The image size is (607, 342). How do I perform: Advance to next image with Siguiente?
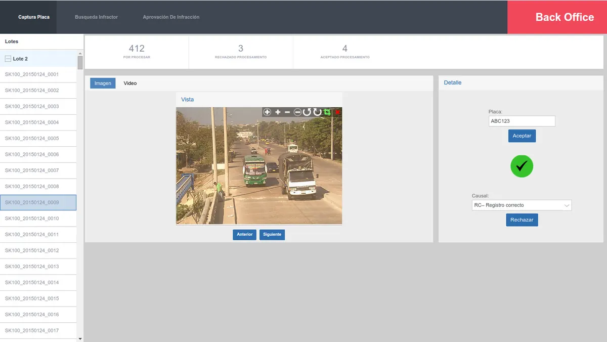pyautogui.click(x=272, y=235)
